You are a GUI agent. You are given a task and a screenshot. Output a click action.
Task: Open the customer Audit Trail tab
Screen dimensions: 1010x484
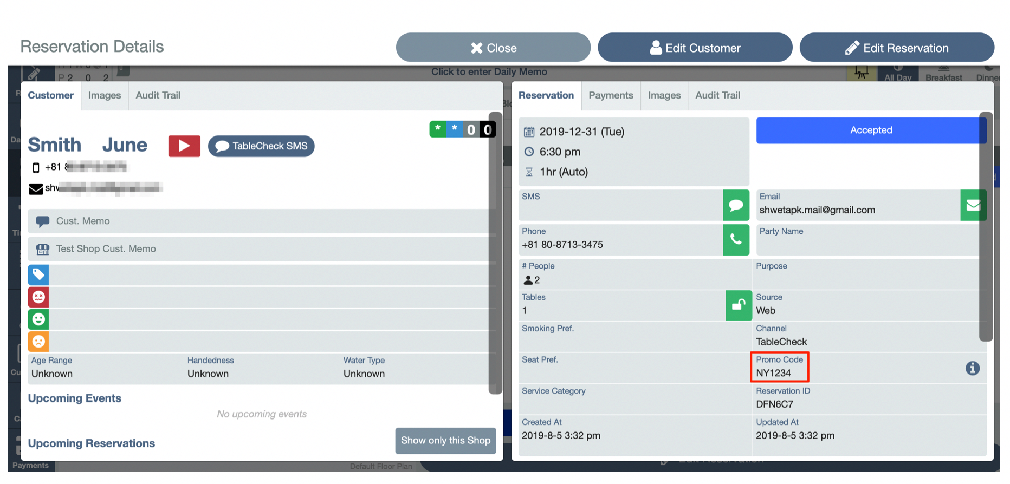click(x=158, y=96)
